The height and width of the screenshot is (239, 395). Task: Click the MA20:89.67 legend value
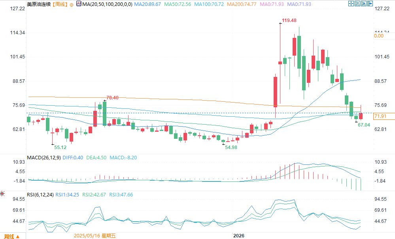[x=147, y=4]
